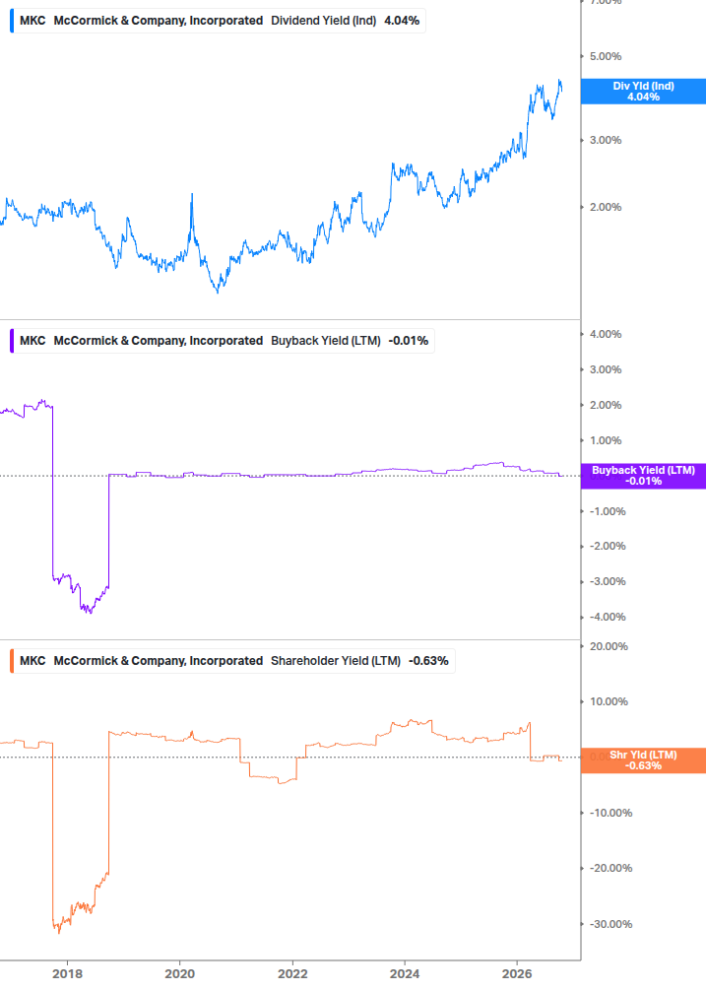Click the orange color bar of the Shareholder Yield legend
The height and width of the screenshot is (990, 706).
[12, 661]
